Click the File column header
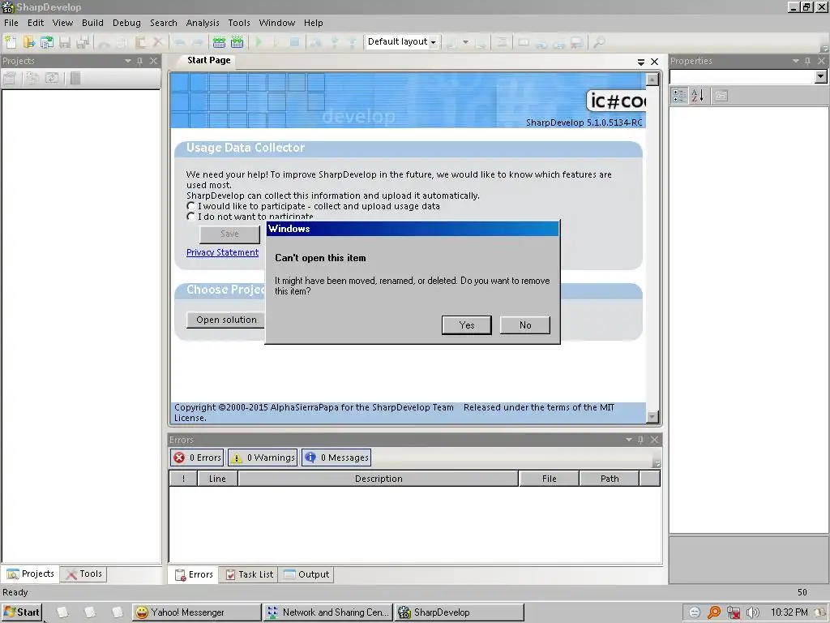The image size is (830, 623). click(x=549, y=479)
